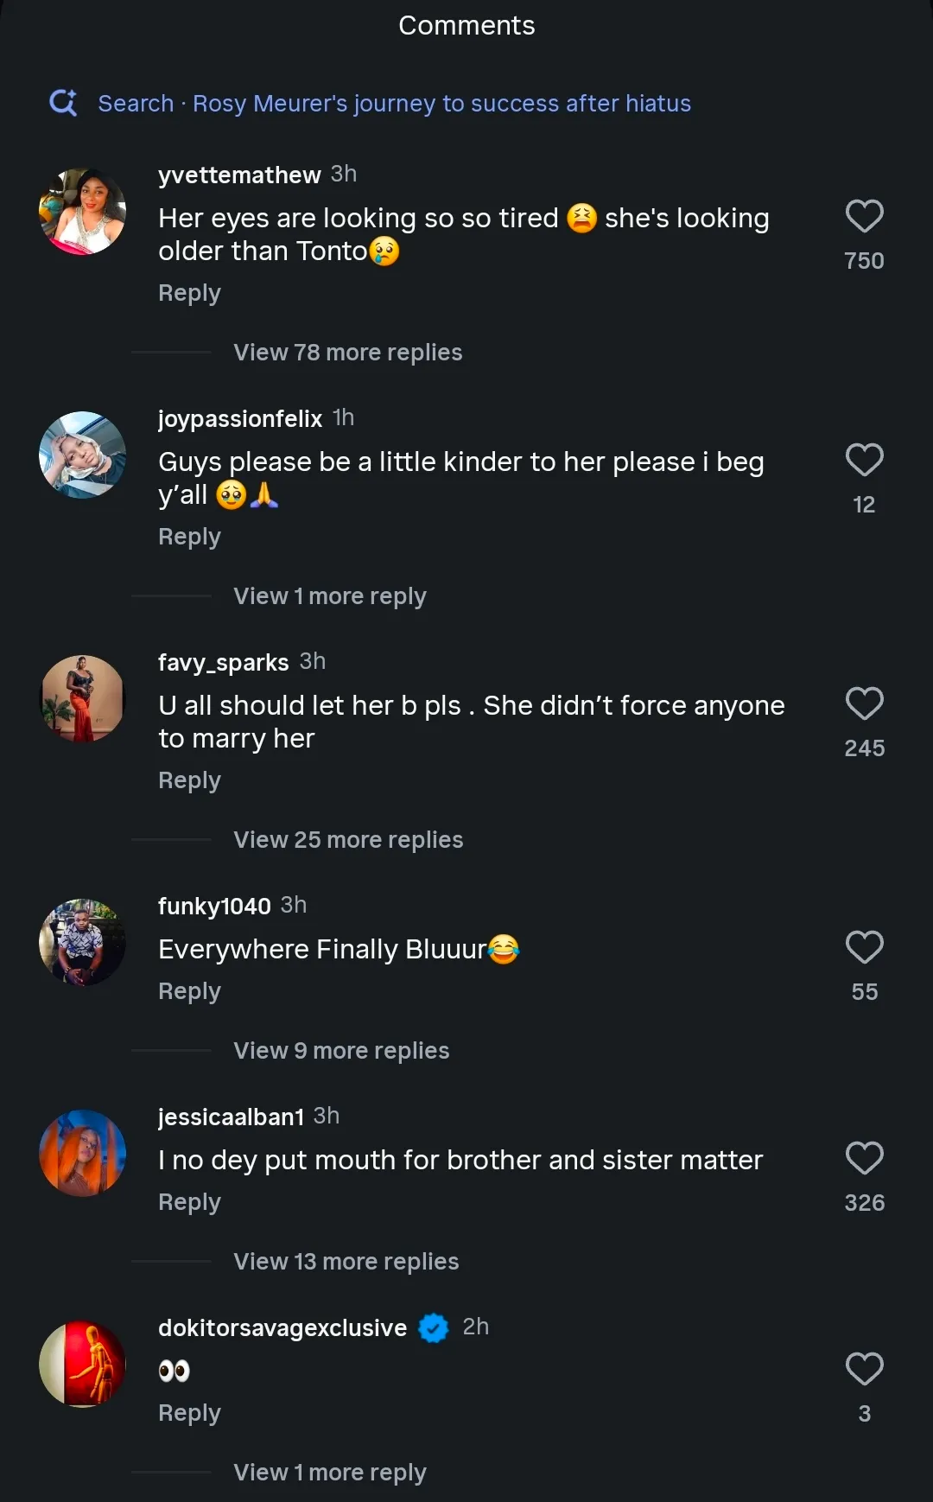Image resolution: width=933 pixels, height=1502 pixels.
Task: Tap heart icon on jessicaalban1's comment
Action: [864, 1158]
